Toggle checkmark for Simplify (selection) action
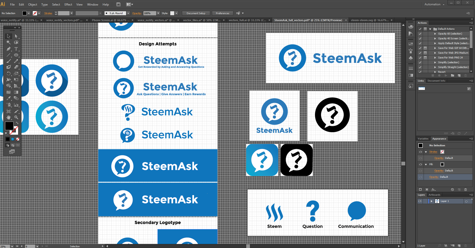The image size is (475, 248). (x=420, y=62)
